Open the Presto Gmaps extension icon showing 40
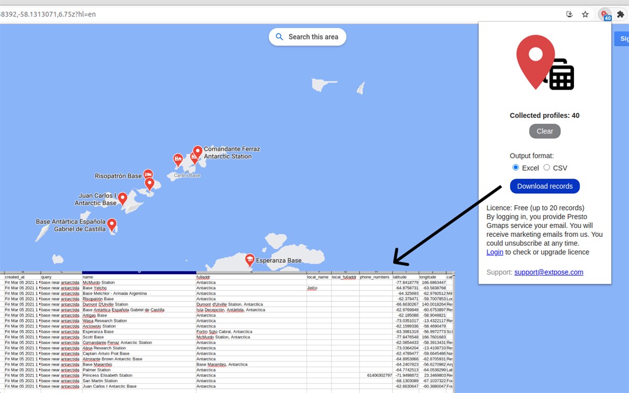Image resolution: width=629 pixels, height=393 pixels. (604, 14)
